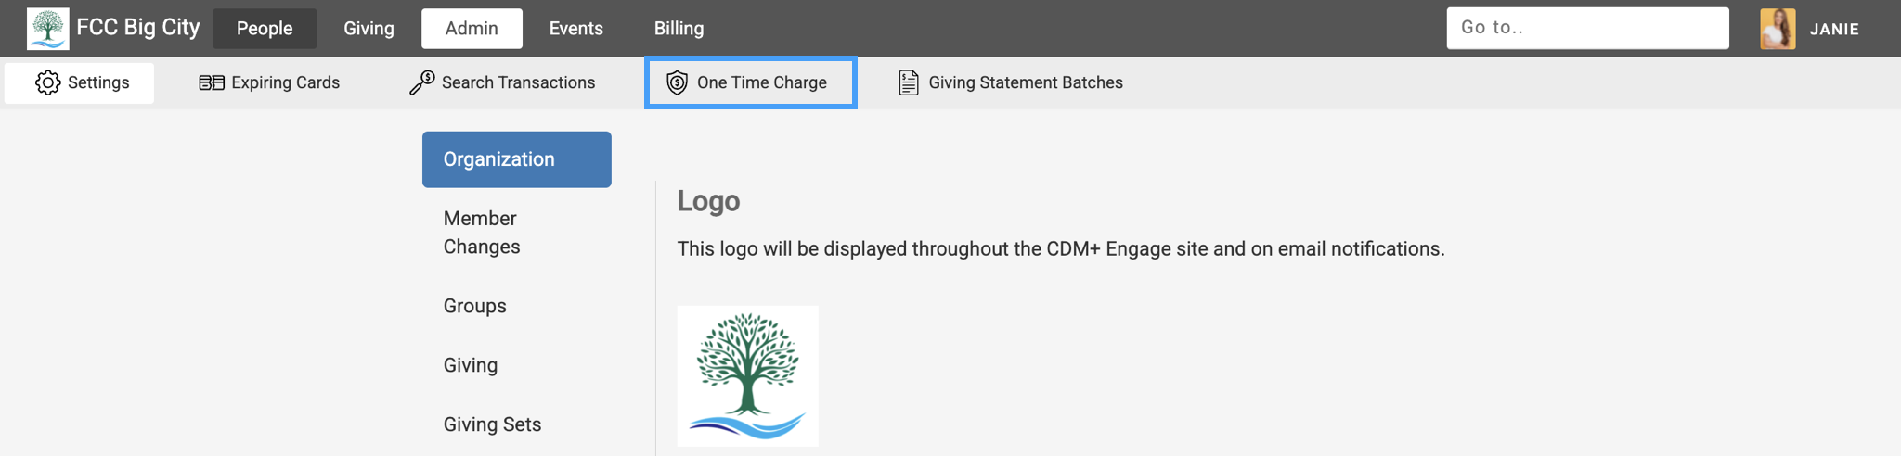Open the Giving top navigation tab

click(369, 29)
